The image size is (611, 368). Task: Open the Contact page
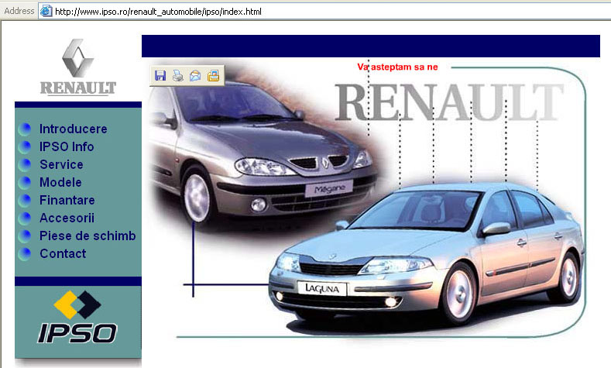pyautogui.click(x=63, y=254)
